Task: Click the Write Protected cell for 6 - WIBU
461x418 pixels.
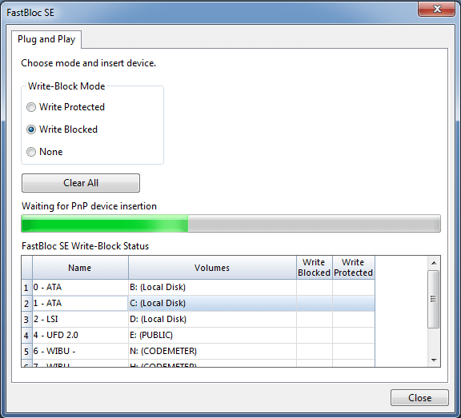Action: 354,351
